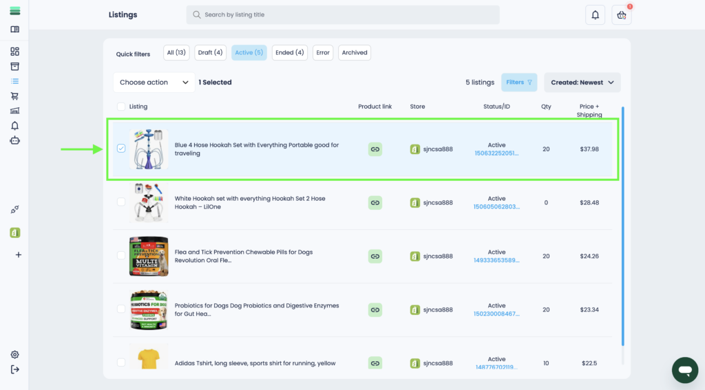Viewport: 705px width, 390px height.
Task: Open the notifications bell in top bar
Action: 595,15
